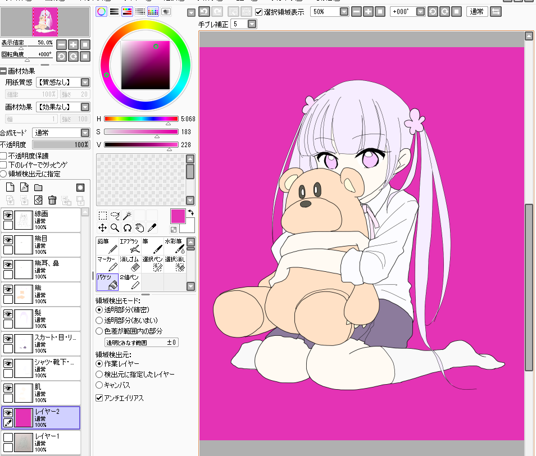The width and height of the screenshot is (536, 456).
Task: Choose the マーカー marker tool
Action: (107, 264)
